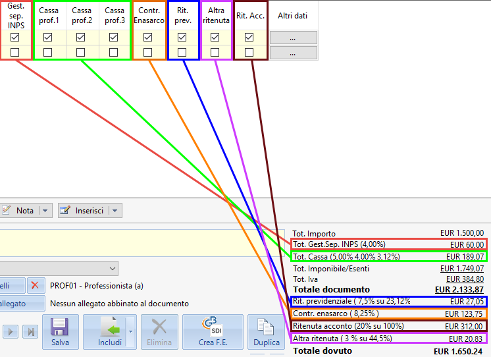Click Nessun allegato abbinato al documento text
491x357 pixels.
point(119,304)
